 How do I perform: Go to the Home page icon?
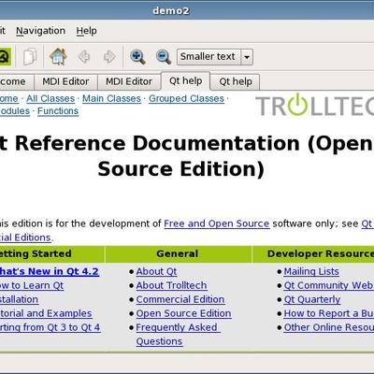click(58, 57)
